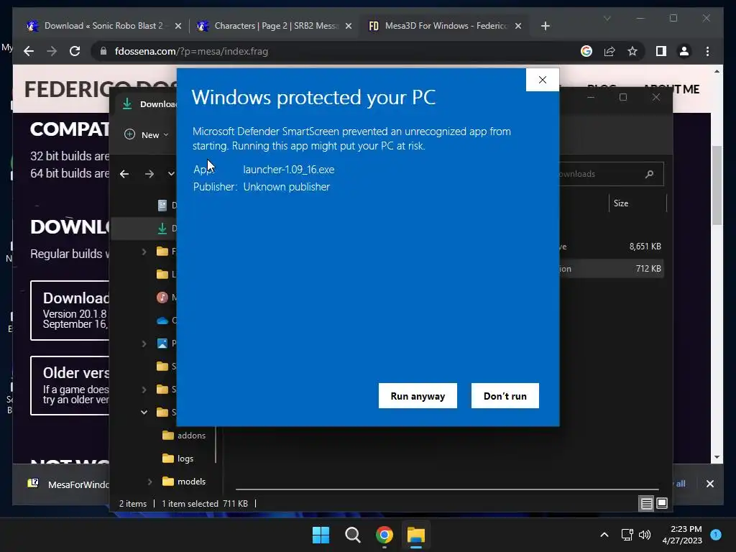Select the Music icon in navigation pane
This screenshot has height=552, width=736.
pyautogui.click(x=162, y=298)
